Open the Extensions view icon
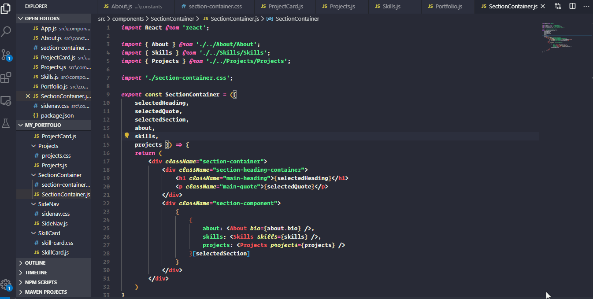Screen dimensions: 593x299 pos(6,78)
